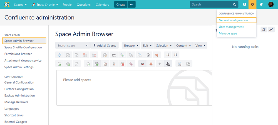Click the eye with red stop icon
Screen dimensions: 278x125
tap(142, 64)
